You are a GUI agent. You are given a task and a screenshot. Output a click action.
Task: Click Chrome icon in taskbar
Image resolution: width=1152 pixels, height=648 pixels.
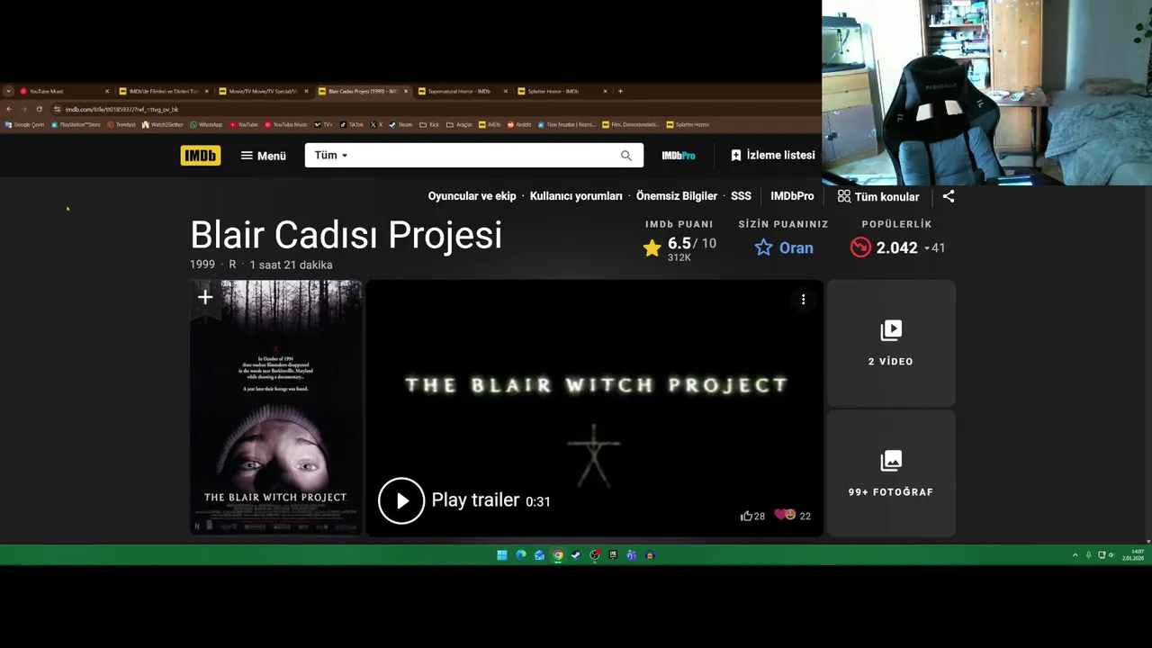click(x=558, y=555)
